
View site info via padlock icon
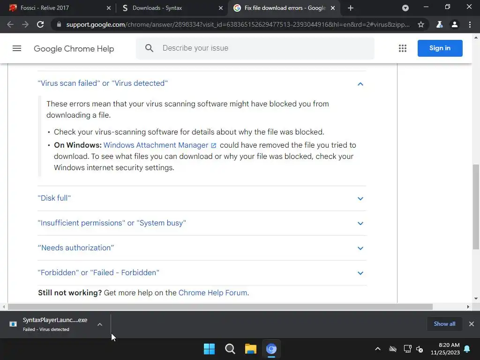click(x=59, y=24)
